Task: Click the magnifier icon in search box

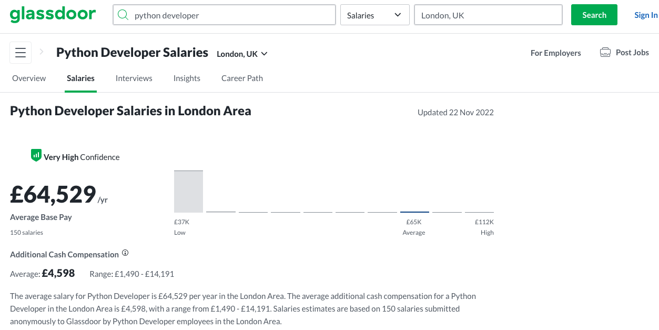Action: [x=123, y=15]
